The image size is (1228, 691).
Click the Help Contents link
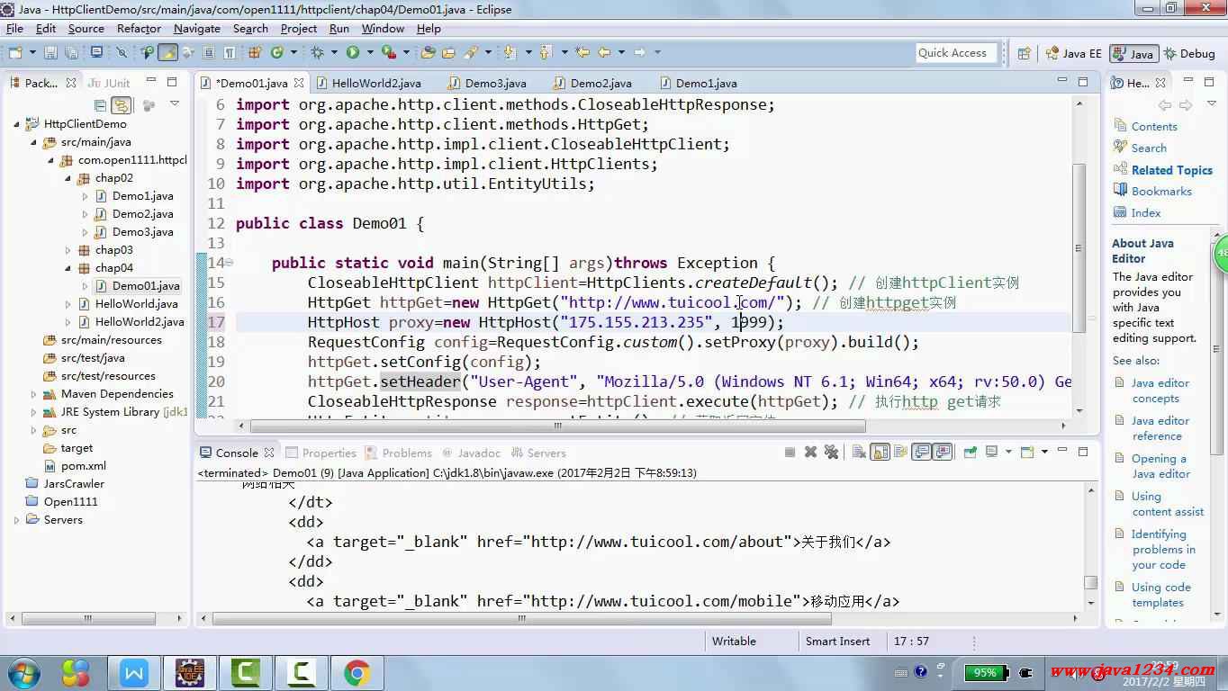(1154, 127)
